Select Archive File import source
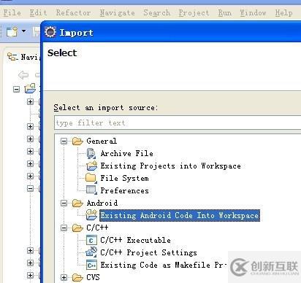The width and height of the screenshot is (301, 283). [x=127, y=153]
